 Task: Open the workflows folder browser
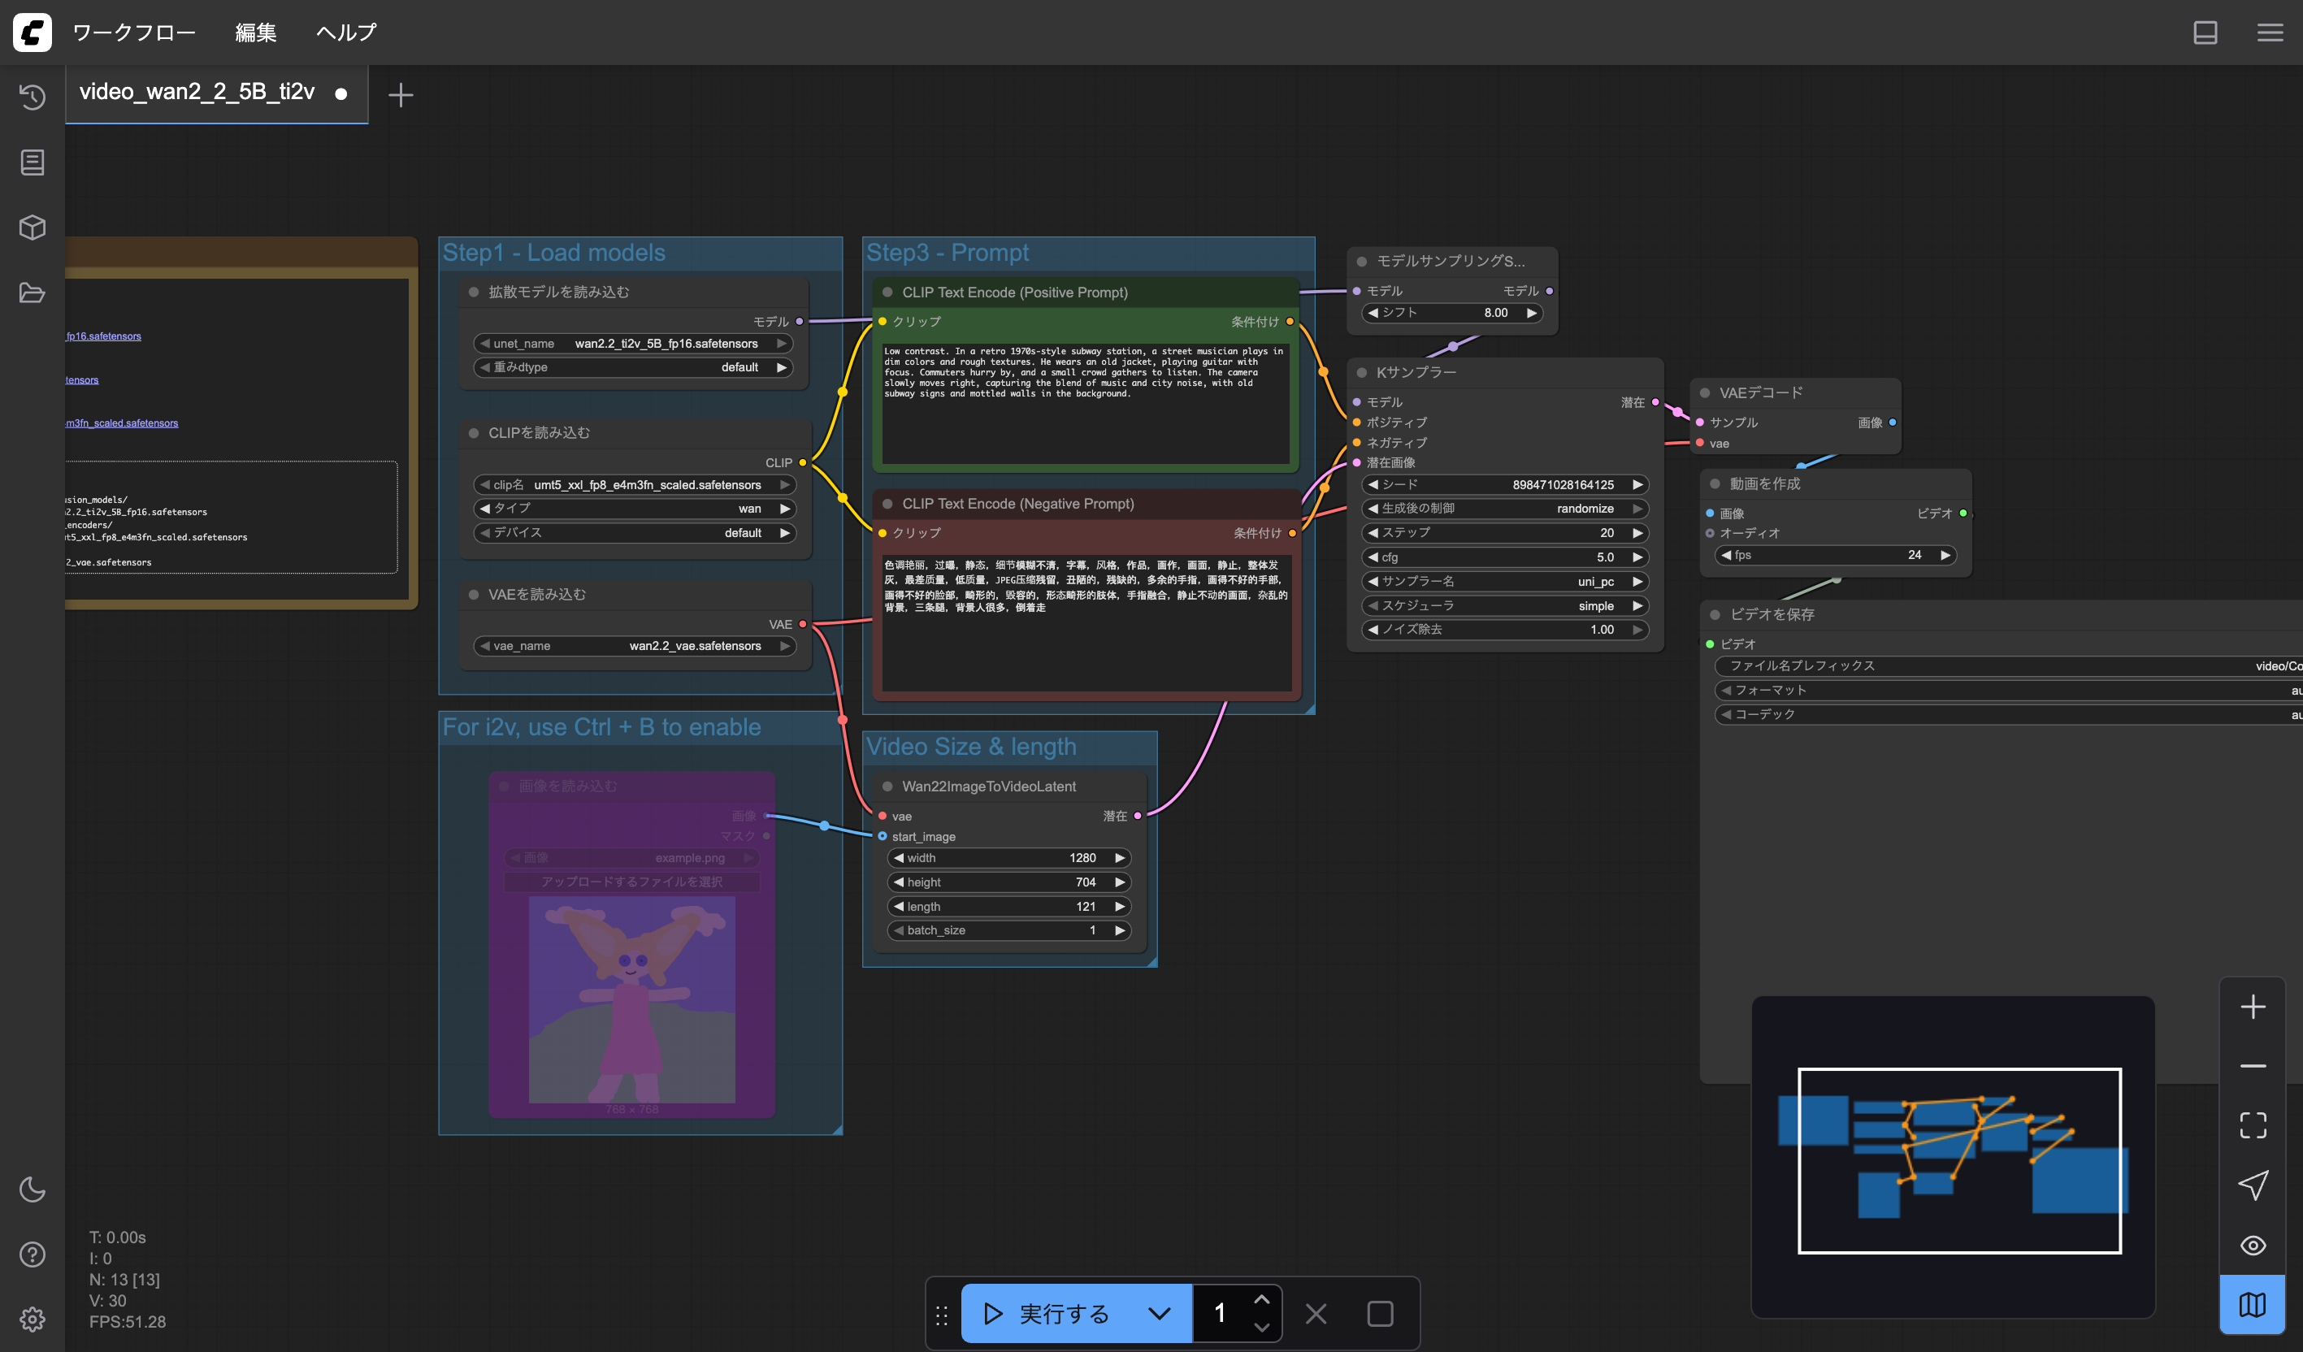tap(32, 292)
